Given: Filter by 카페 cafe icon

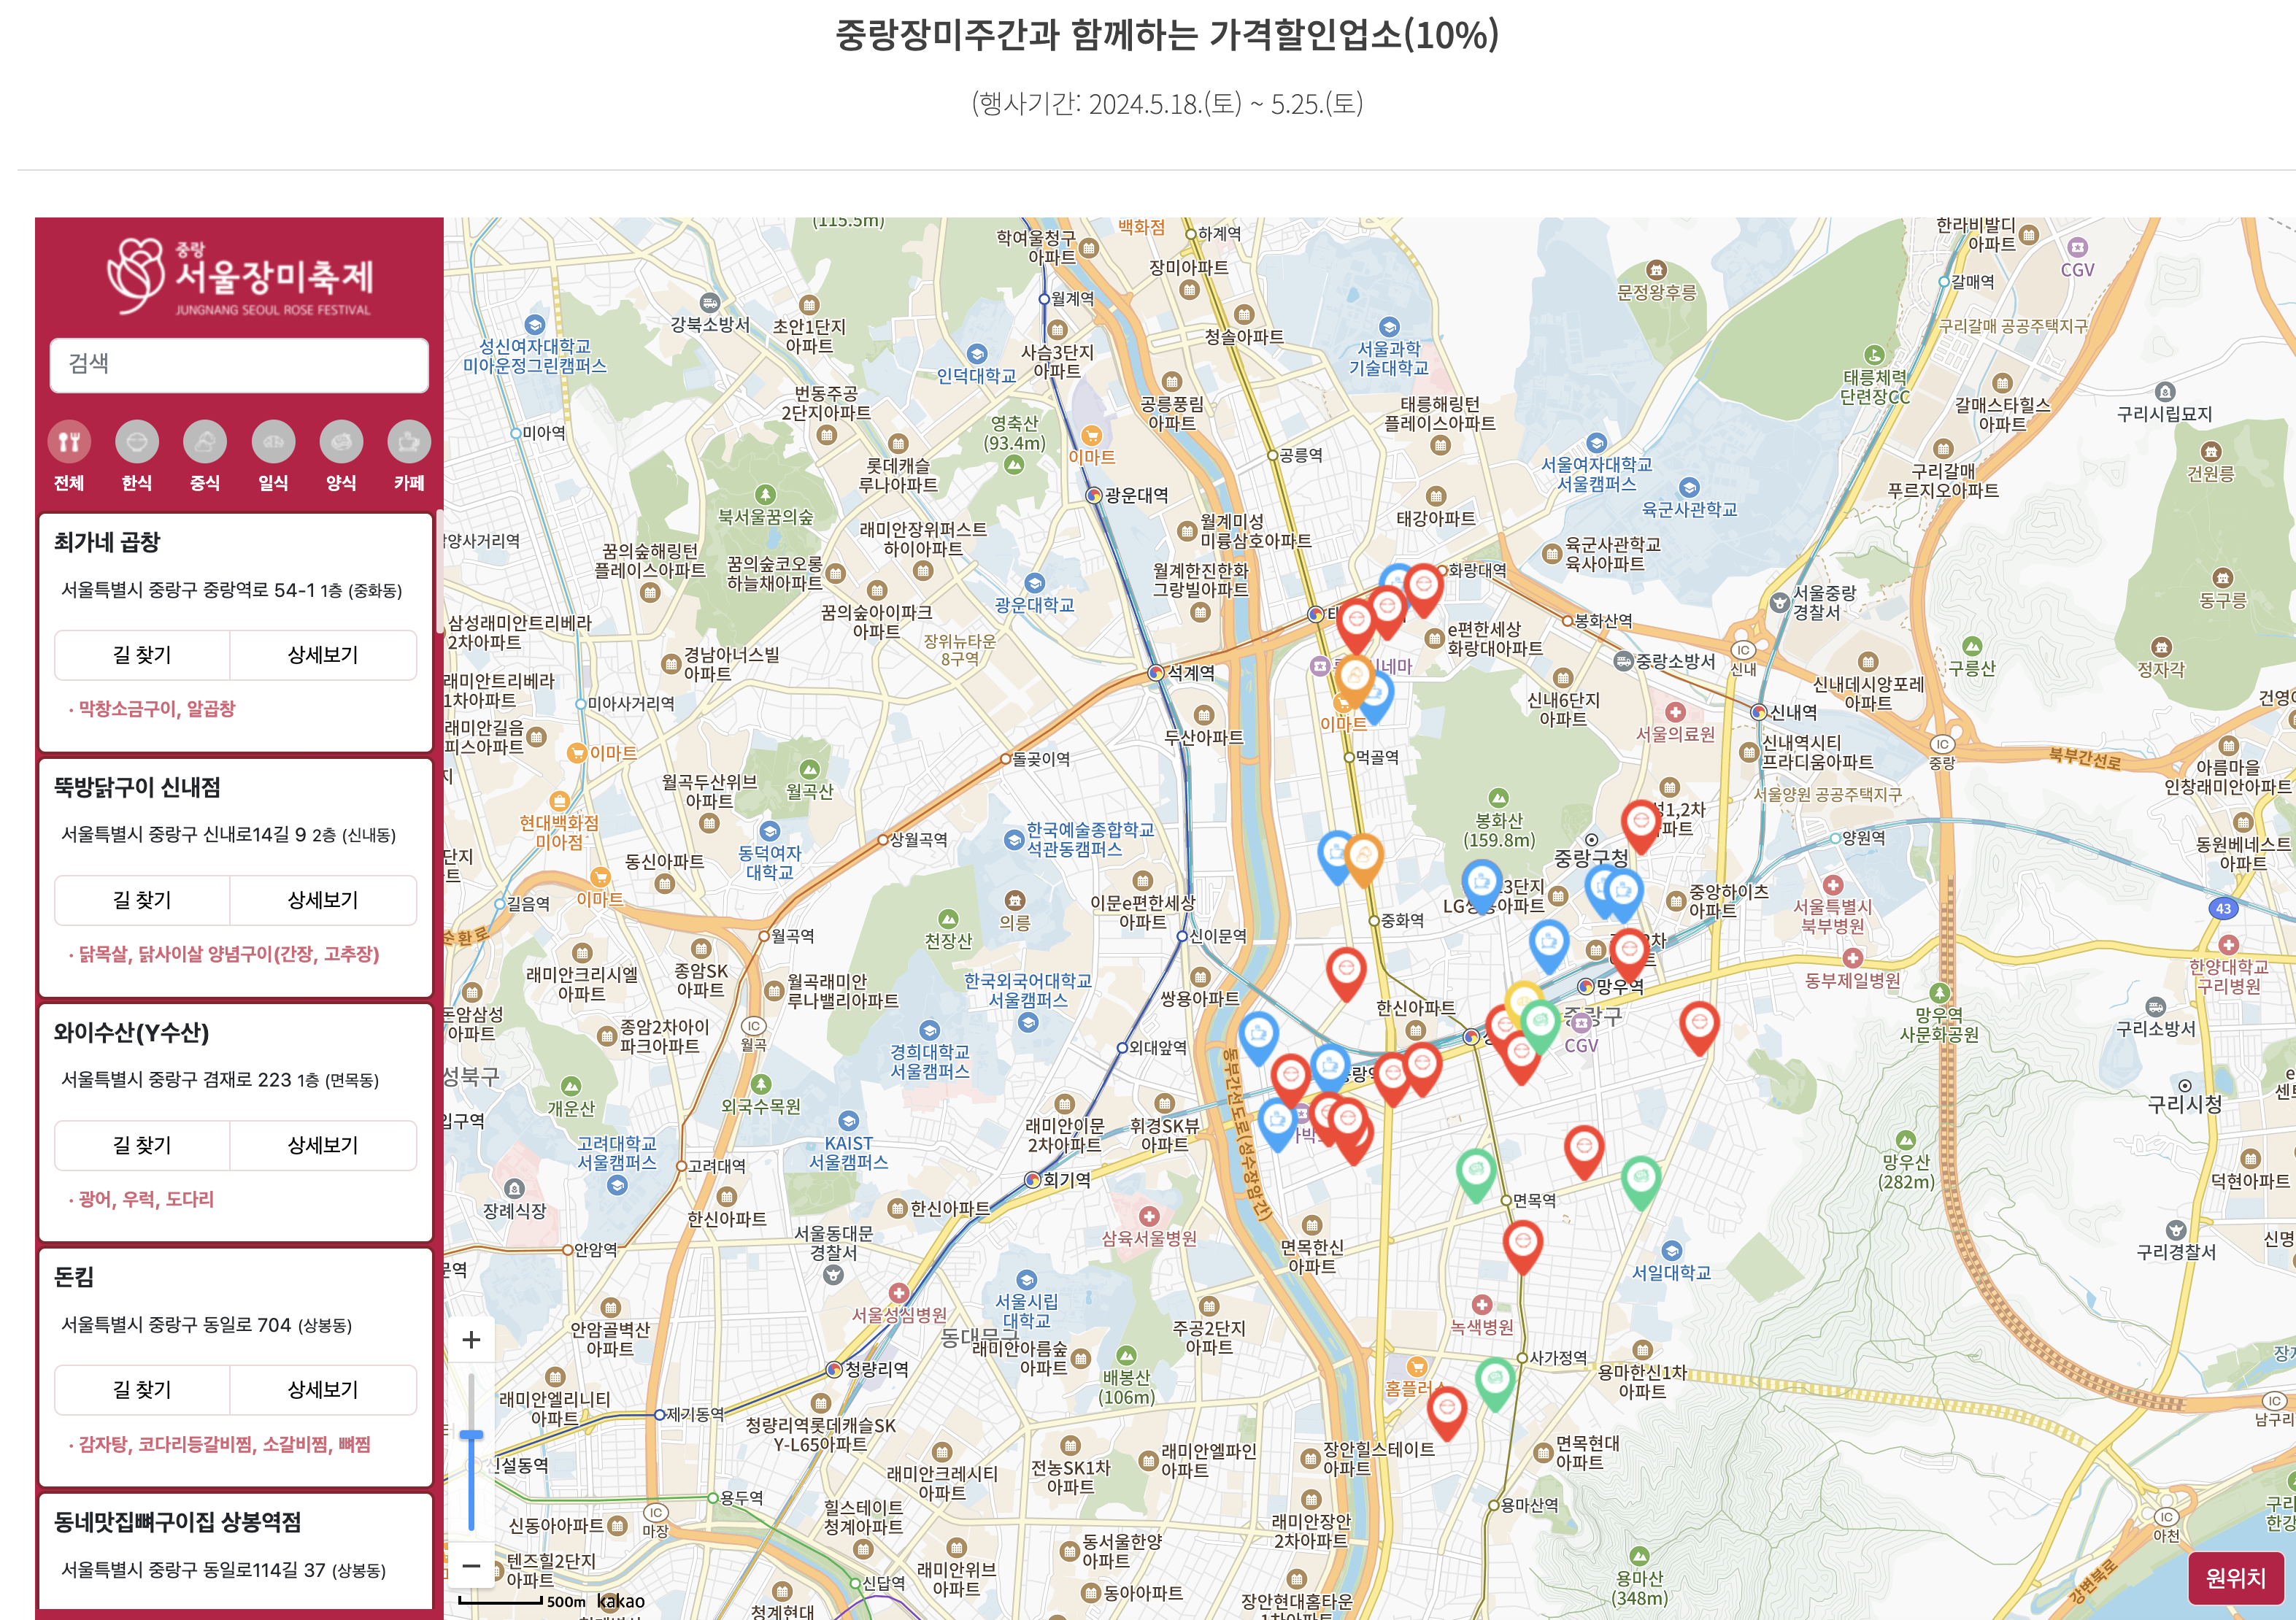Looking at the screenshot, I should 409,442.
